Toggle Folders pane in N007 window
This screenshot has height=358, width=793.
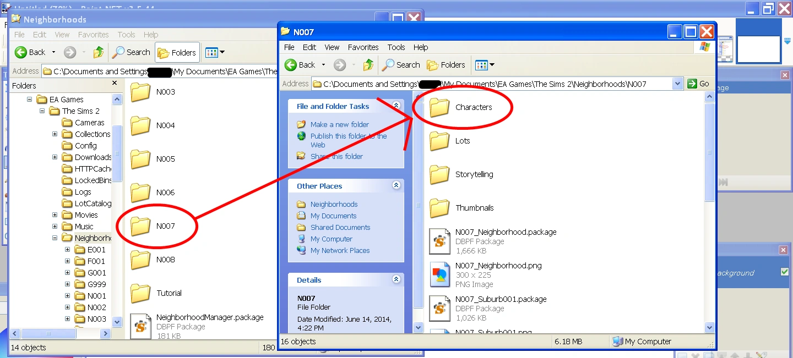(446, 65)
